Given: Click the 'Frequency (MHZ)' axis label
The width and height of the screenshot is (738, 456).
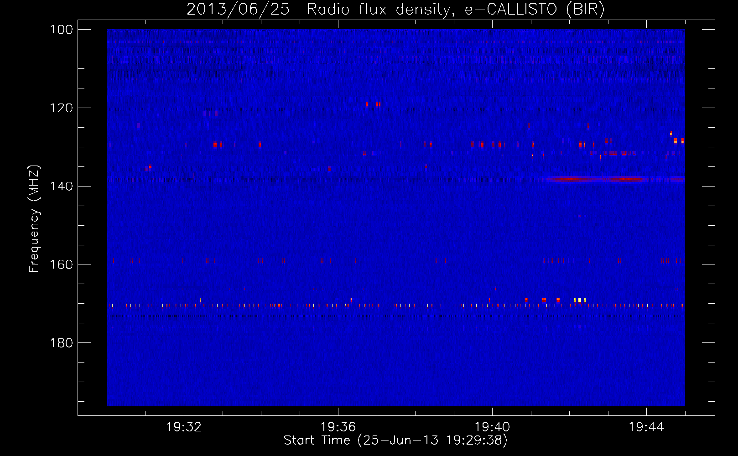Looking at the screenshot, I should tap(34, 218).
